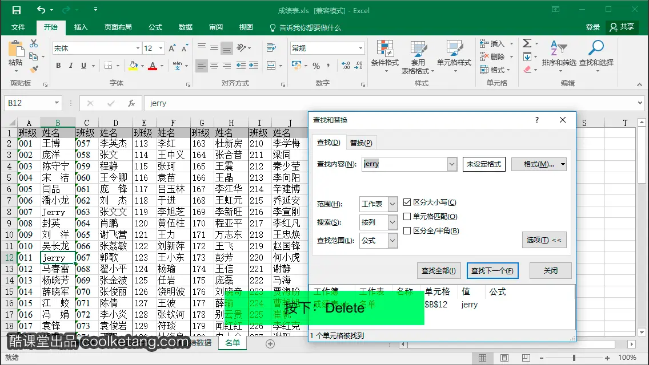This screenshot has width=649, height=365.
Task: Click the zoom slider handle in the status bar
Action: coord(574,358)
